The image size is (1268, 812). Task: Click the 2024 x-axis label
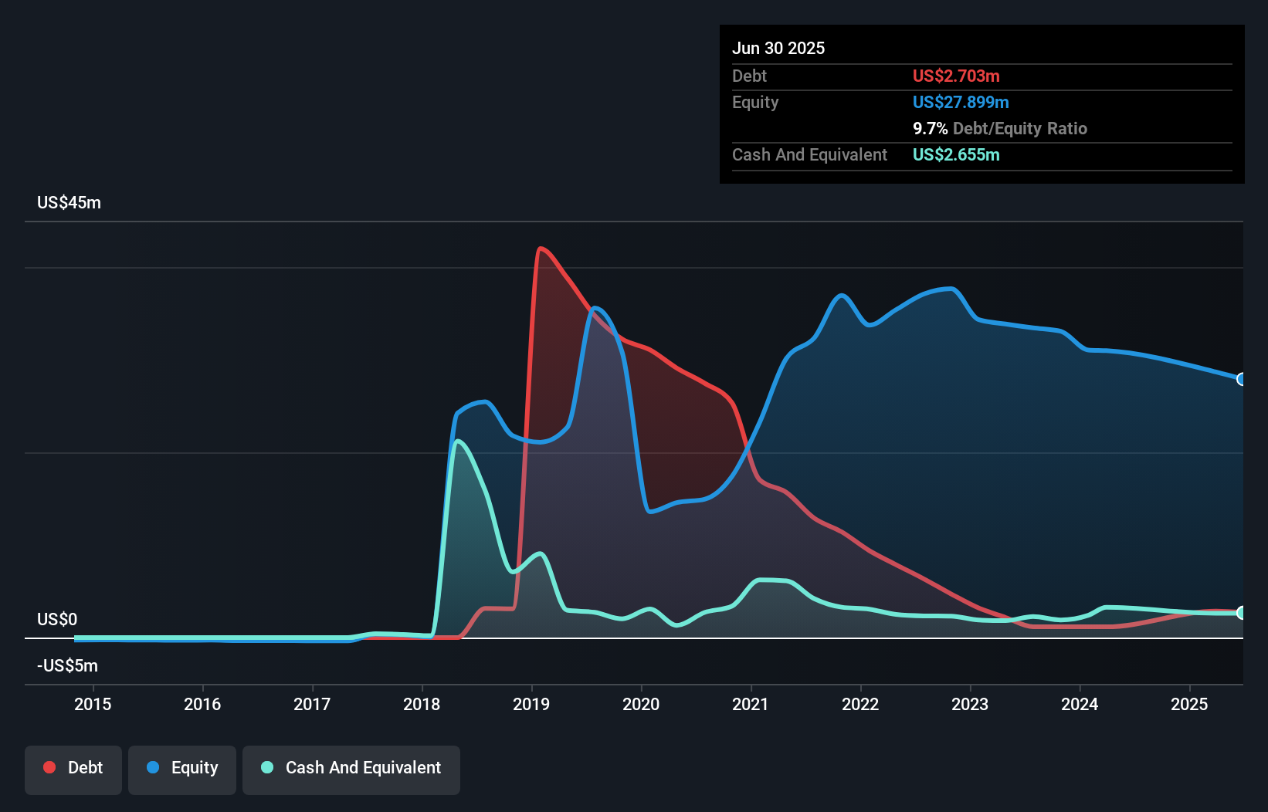[1080, 704]
